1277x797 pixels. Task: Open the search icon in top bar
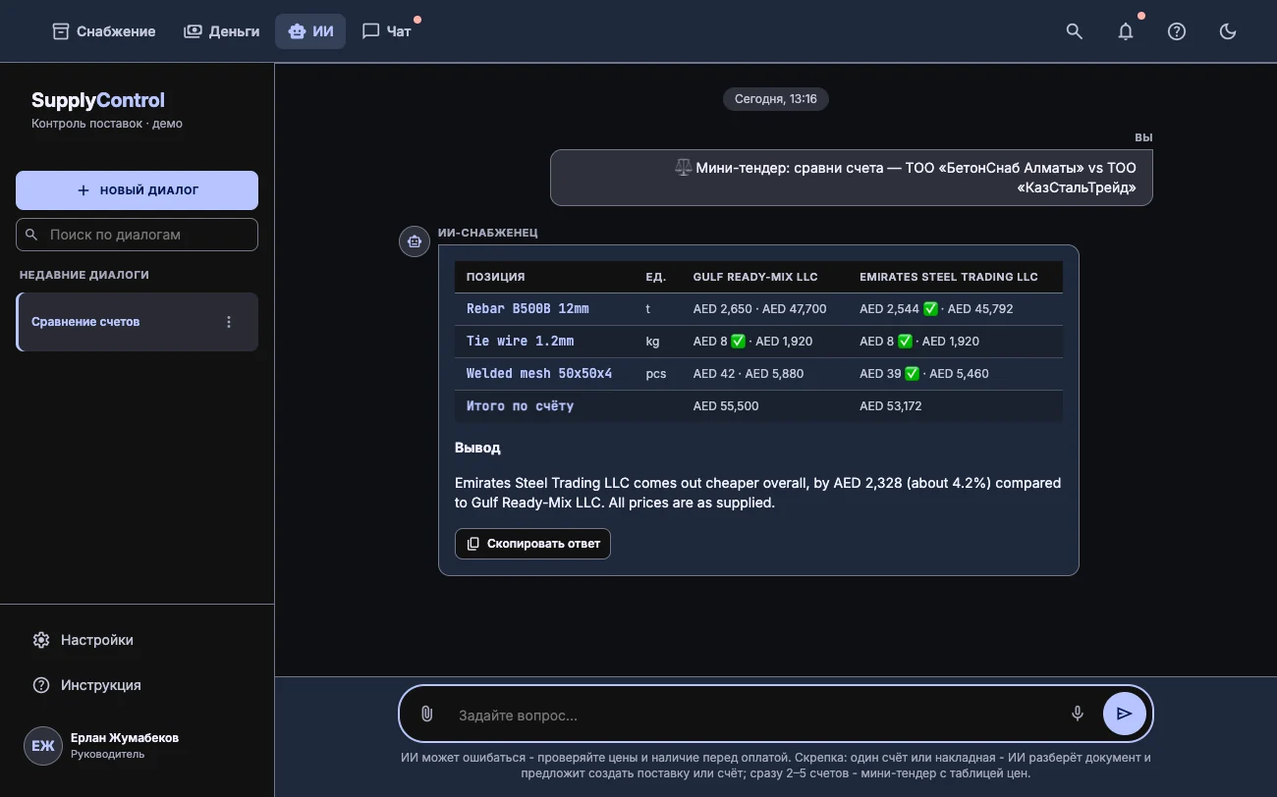[x=1075, y=31]
